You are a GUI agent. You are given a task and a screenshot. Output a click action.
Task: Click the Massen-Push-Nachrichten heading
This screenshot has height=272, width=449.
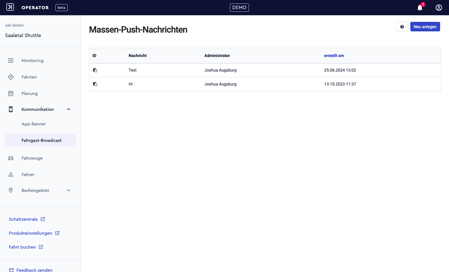click(138, 29)
